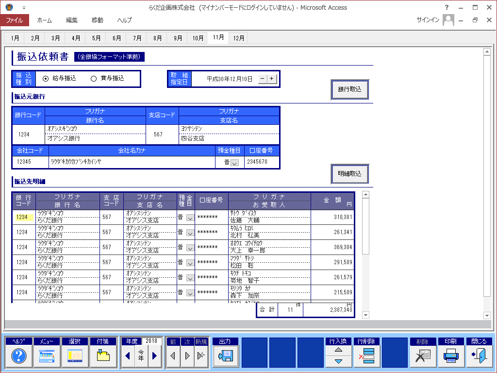Switch to the 10月 tab
The image size is (497, 373).
click(x=198, y=38)
